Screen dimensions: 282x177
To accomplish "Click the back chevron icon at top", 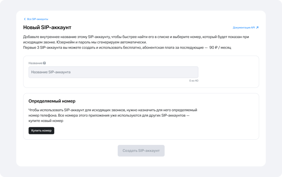I will point(25,19).
